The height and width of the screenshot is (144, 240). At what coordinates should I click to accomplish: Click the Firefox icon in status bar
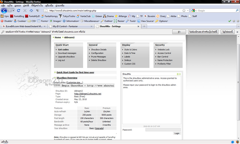237,142
